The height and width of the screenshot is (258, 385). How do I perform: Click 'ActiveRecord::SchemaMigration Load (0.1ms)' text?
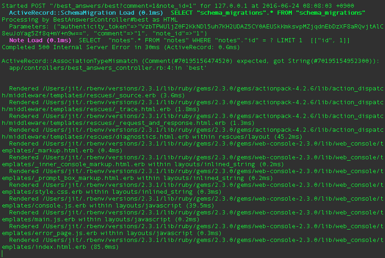pos(86,12)
